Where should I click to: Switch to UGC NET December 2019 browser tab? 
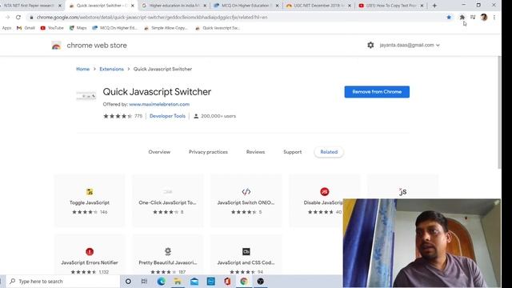[x=318, y=6]
